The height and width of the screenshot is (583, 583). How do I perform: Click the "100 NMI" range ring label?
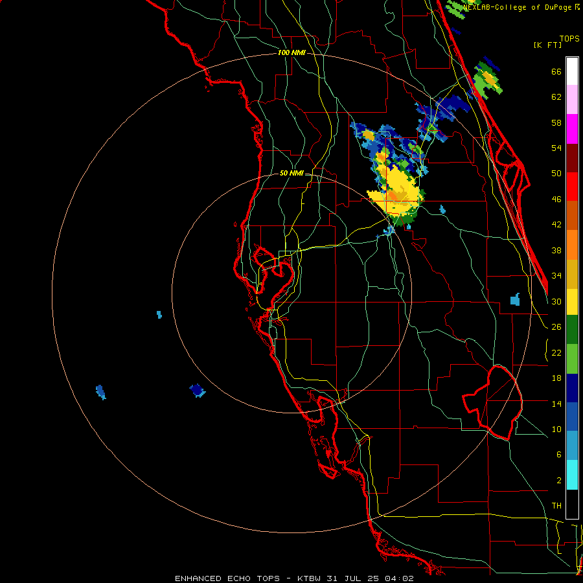pos(291,53)
